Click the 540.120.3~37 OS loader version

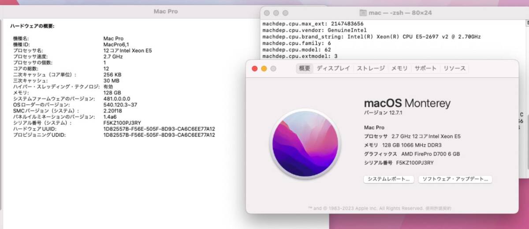[120, 105]
